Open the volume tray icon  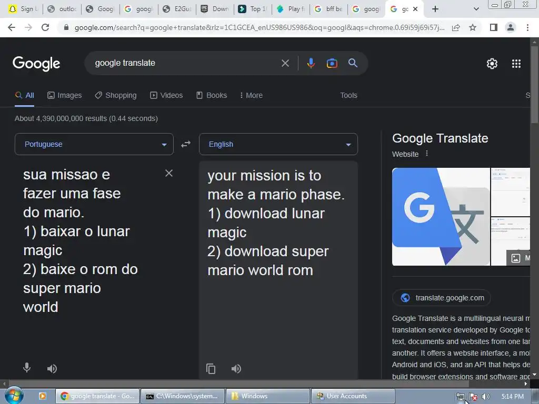point(486,397)
